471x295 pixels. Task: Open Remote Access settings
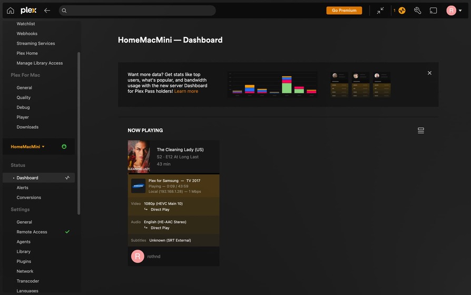point(32,232)
